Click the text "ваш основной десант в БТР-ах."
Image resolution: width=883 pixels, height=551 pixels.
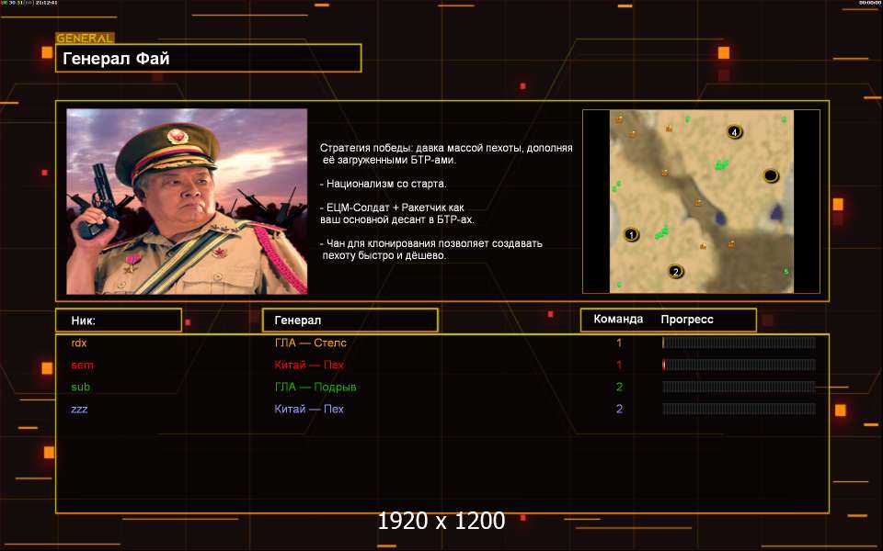pos(397,219)
